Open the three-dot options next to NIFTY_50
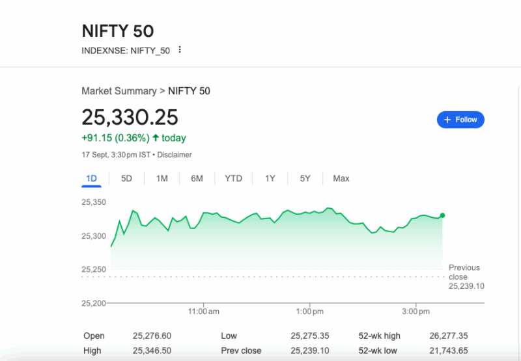The width and height of the screenshot is (521, 361). click(x=180, y=50)
